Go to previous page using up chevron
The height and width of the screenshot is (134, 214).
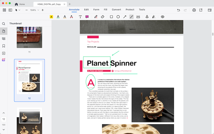coord(4,113)
